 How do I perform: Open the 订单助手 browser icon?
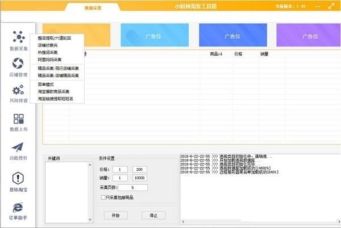(18, 208)
